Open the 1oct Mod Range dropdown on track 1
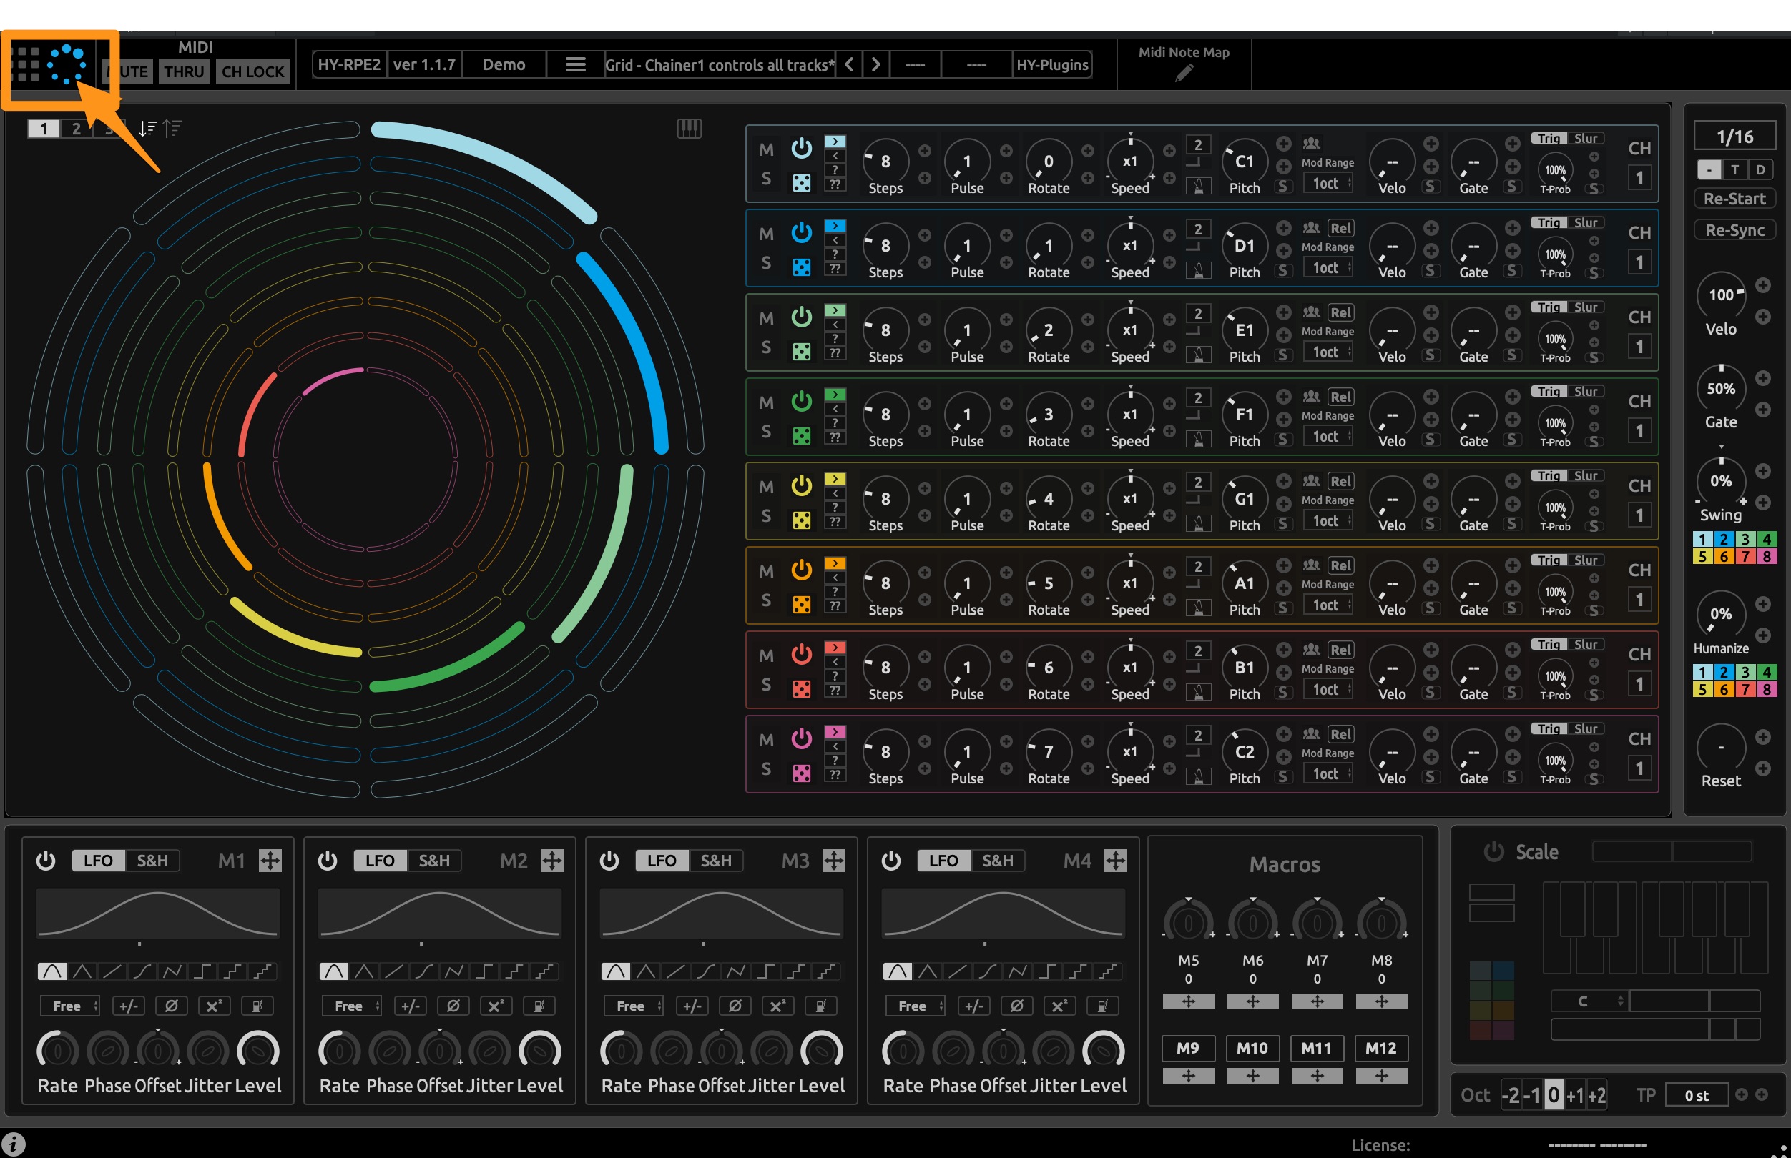Screen dimensions: 1791x1158 (x=1328, y=184)
